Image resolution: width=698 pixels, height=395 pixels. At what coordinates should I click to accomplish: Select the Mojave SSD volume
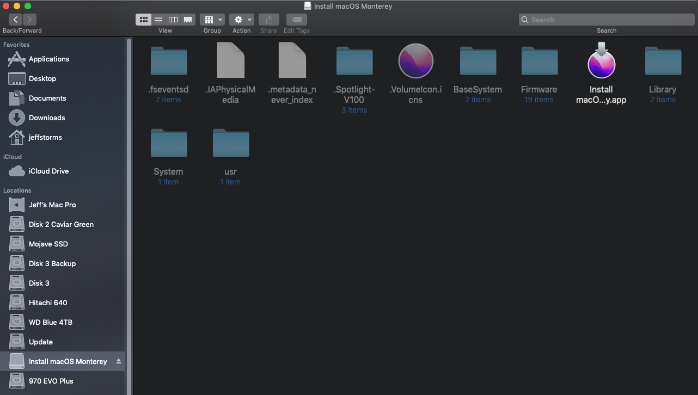click(63, 244)
